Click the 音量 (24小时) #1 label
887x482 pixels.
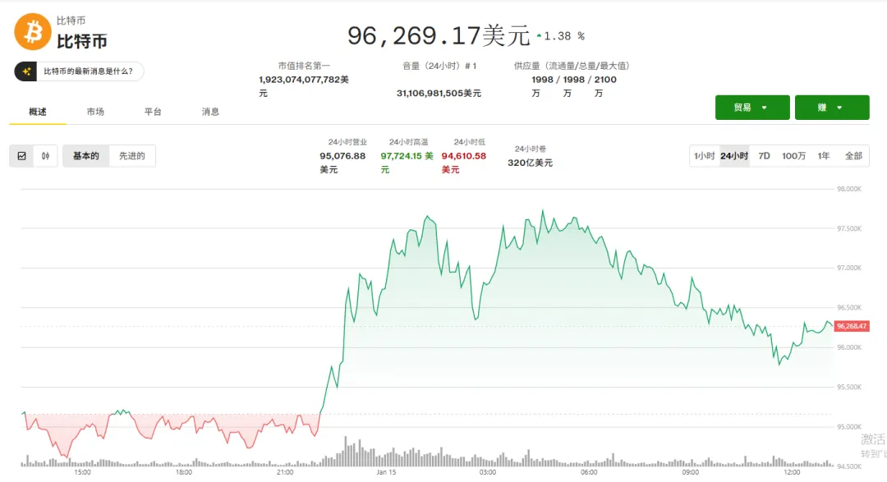(x=439, y=66)
